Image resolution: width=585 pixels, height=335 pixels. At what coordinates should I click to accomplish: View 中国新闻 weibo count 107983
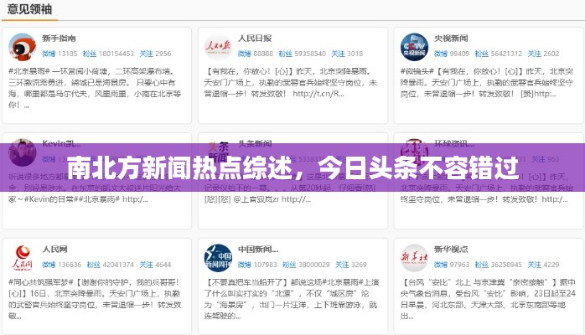pos(257,265)
